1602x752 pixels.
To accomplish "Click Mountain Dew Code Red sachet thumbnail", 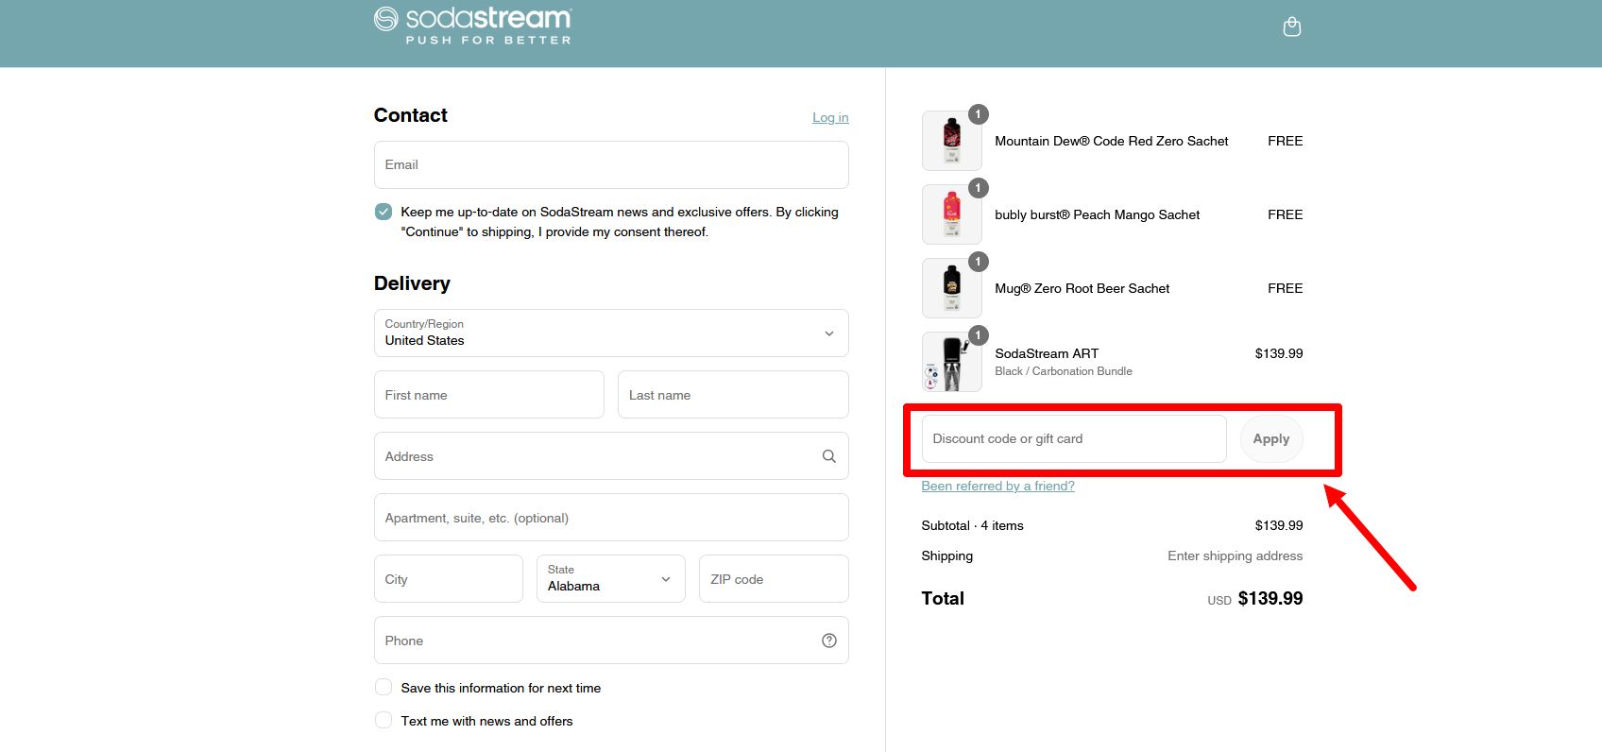I will [951, 141].
